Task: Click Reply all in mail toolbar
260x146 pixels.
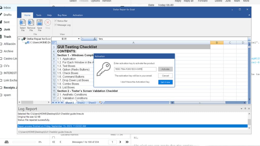Action: click(x=189, y=1)
